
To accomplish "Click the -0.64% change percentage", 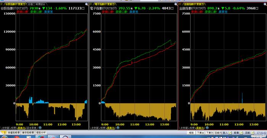I will 238,8.
